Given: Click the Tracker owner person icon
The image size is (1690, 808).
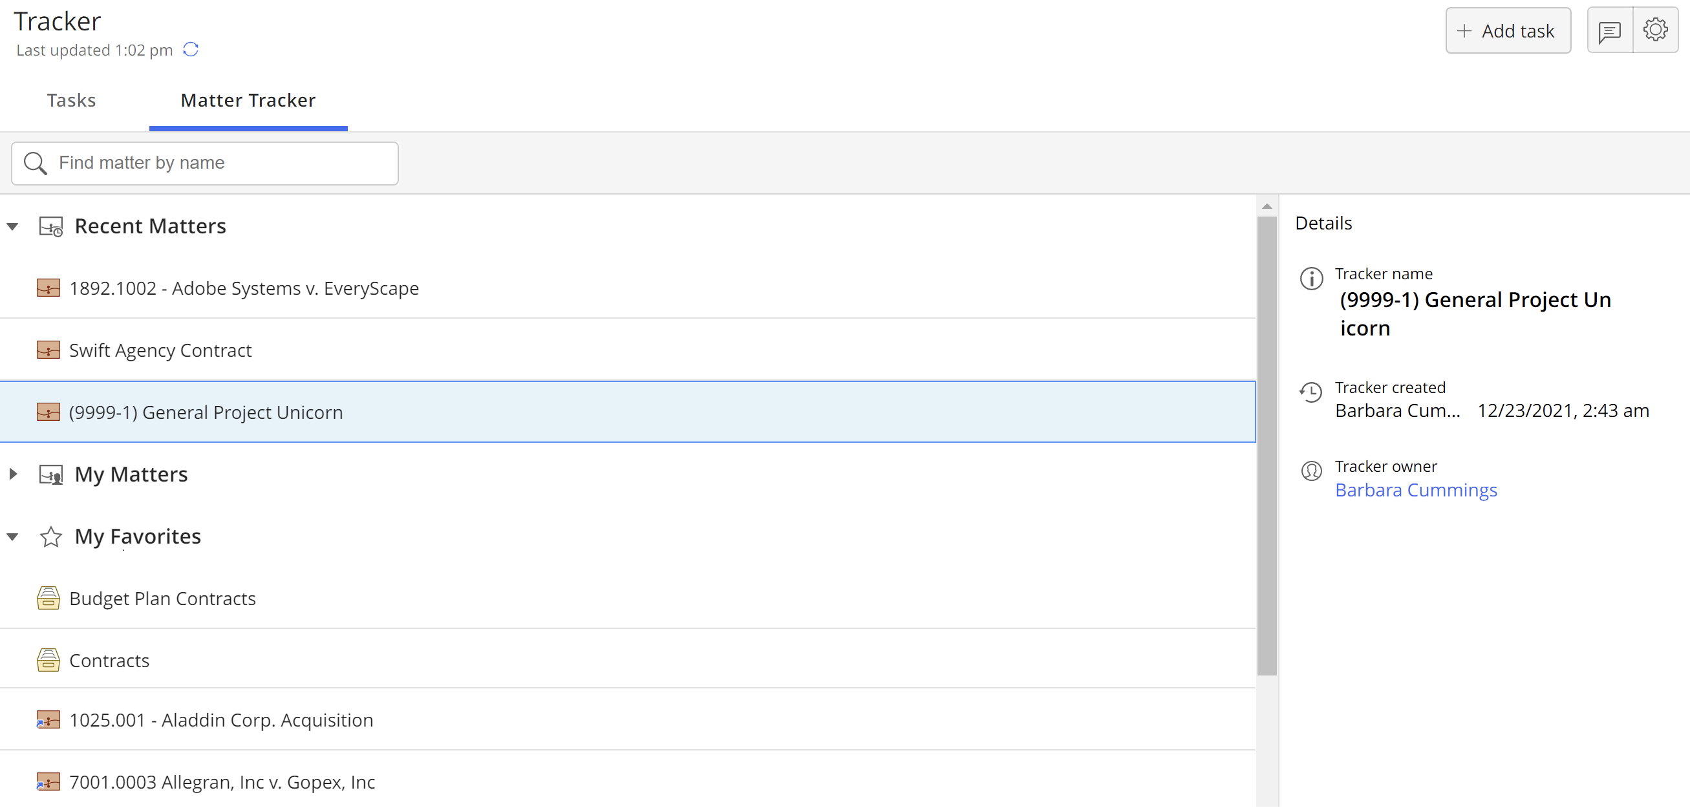Looking at the screenshot, I should (x=1310, y=471).
